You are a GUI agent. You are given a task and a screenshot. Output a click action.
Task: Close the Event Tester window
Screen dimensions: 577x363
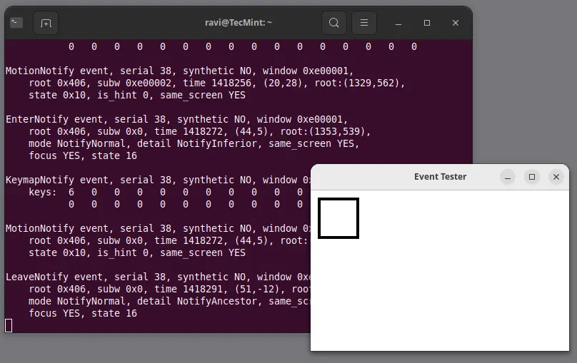(x=556, y=177)
